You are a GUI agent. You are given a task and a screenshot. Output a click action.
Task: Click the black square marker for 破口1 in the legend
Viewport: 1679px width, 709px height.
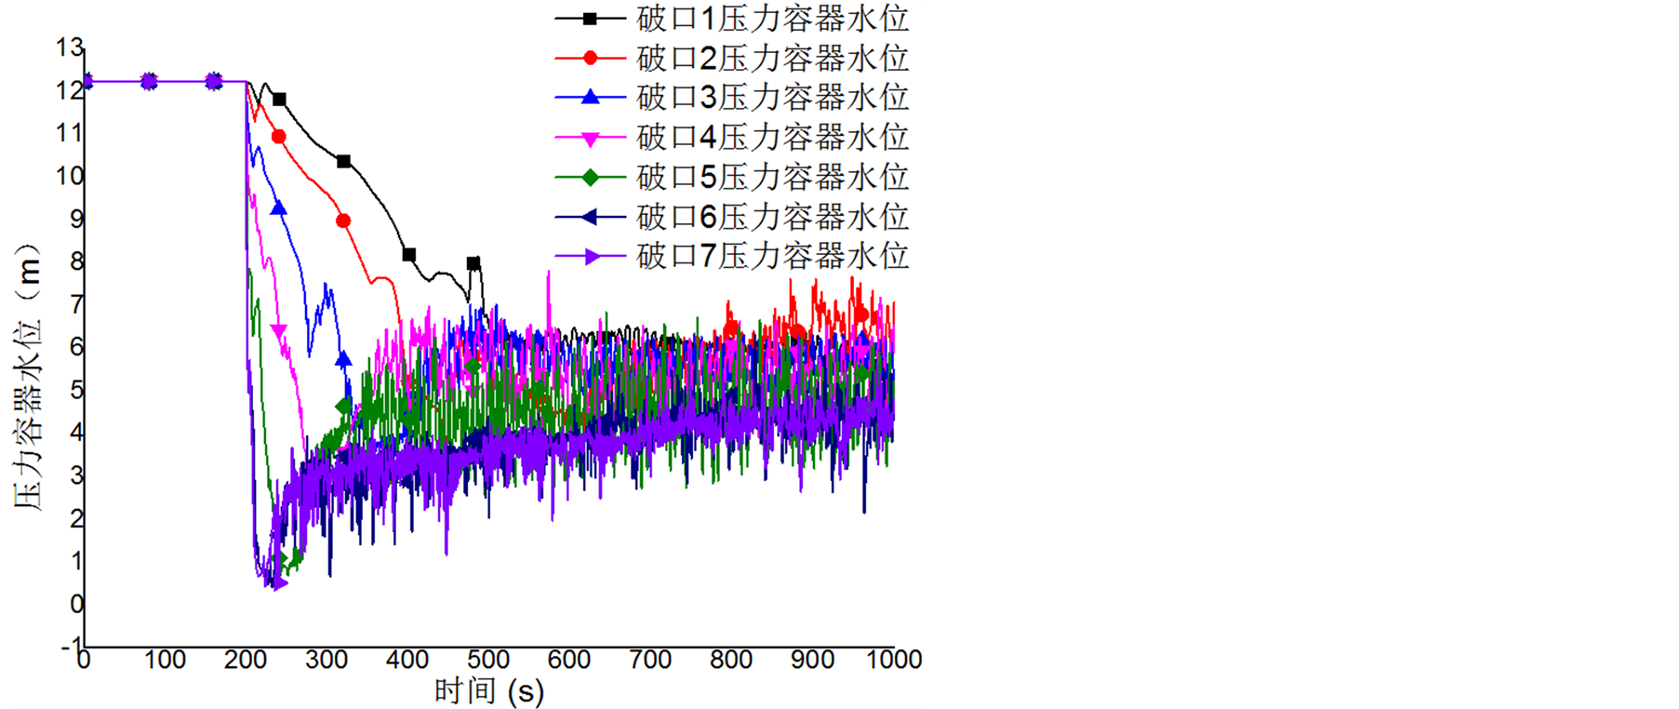pyautogui.click(x=590, y=19)
